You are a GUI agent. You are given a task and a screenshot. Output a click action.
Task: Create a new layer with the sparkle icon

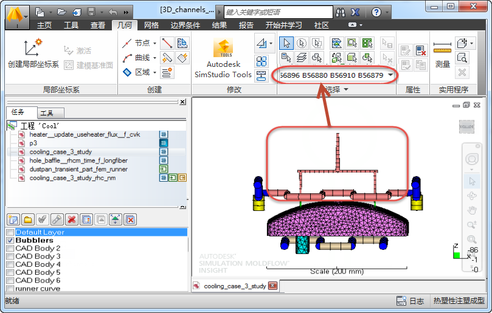pos(13,219)
